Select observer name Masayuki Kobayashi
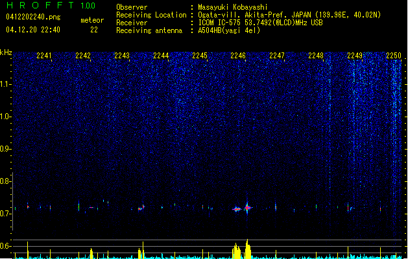The height and width of the screenshot is (259, 408). pyautogui.click(x=233, y=7)
